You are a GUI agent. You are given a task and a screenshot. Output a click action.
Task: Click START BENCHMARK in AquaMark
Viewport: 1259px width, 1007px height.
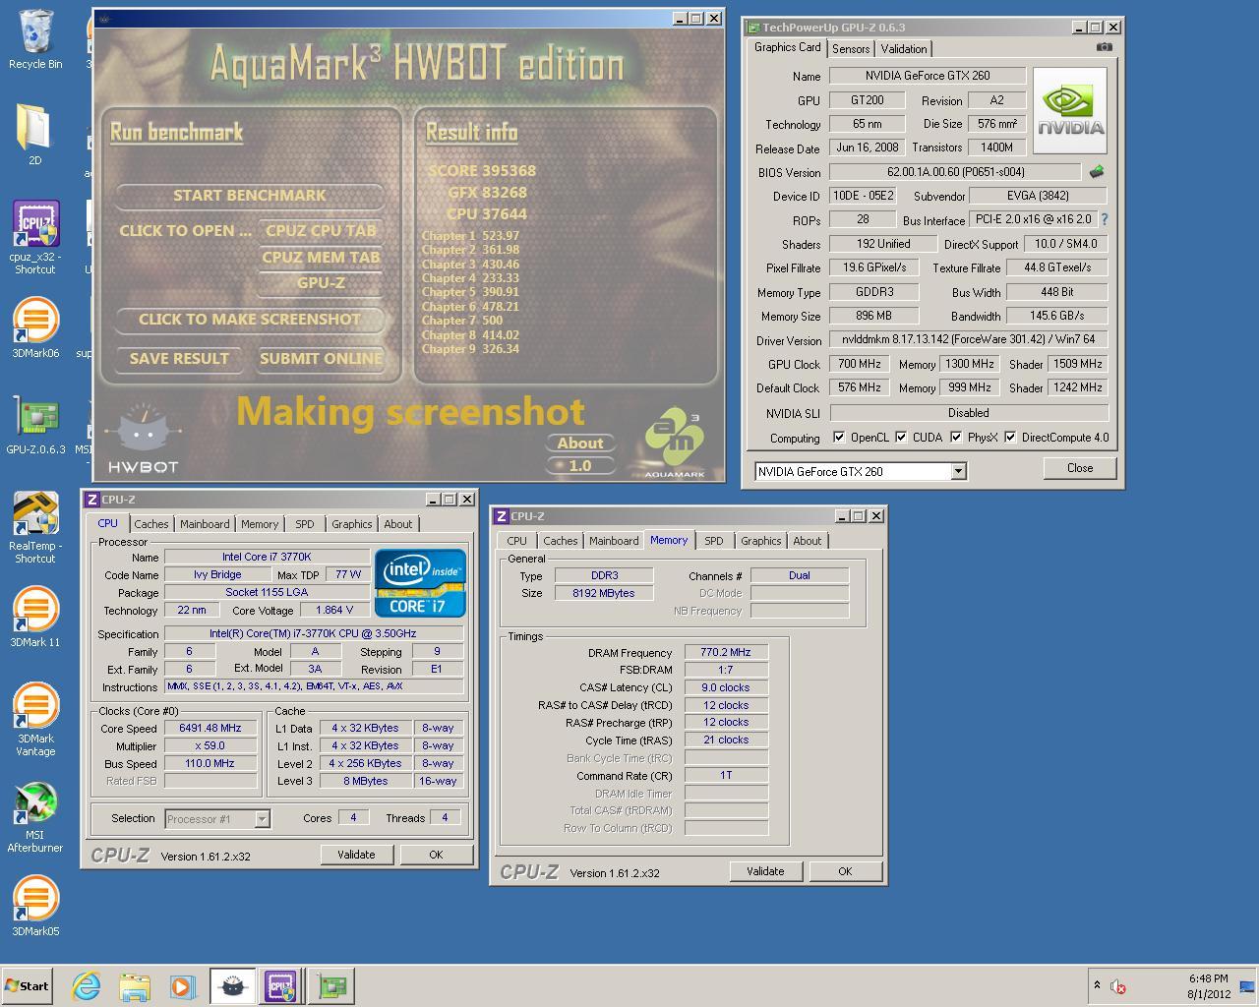click(250, 195)
